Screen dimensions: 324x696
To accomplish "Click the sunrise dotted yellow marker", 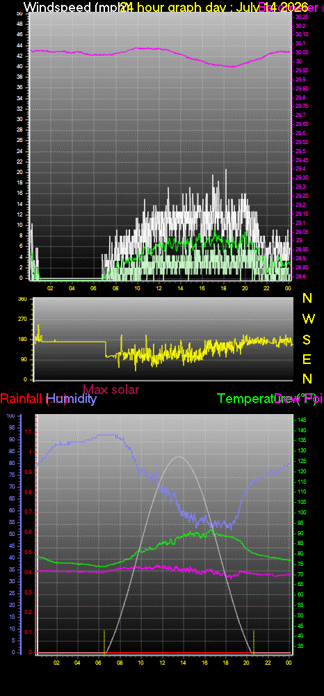I will tap(104, 642).
